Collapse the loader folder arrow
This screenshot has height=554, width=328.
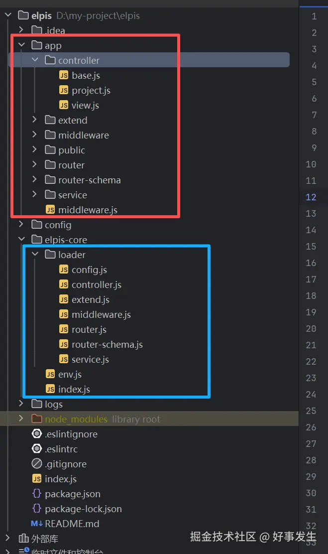coord(35,255)
